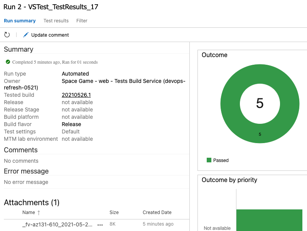Click the Passed legend green swatch
307x231 pixels.
click(x=209, y=160)
